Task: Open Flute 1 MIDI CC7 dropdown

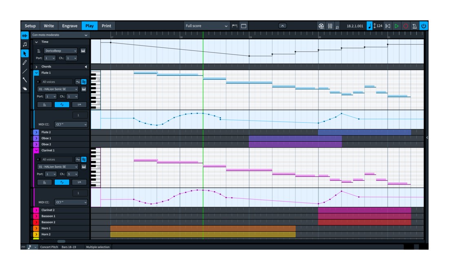Action: [71, 124]
